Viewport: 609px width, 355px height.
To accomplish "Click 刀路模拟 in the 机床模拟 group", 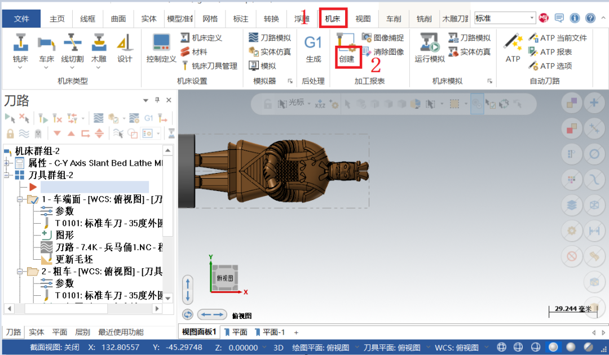I will point(470,38).
